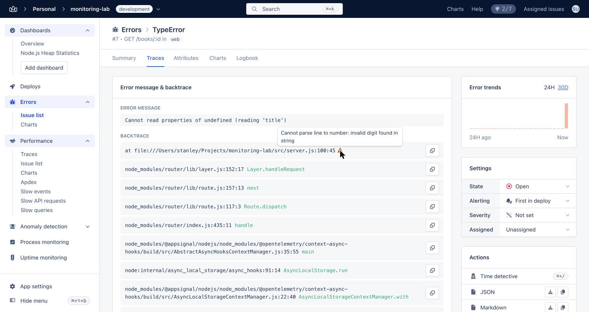Copy the Markdown export to clipboard
Image resolution: width=589 pixels, height=312 pixels.
tap(563, 307)
